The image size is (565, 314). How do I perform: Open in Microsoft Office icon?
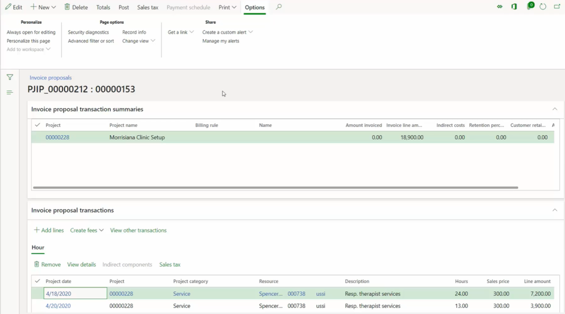(514, 7)
